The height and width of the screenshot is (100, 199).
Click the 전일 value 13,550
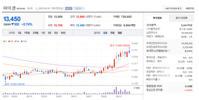click(58, 17)
